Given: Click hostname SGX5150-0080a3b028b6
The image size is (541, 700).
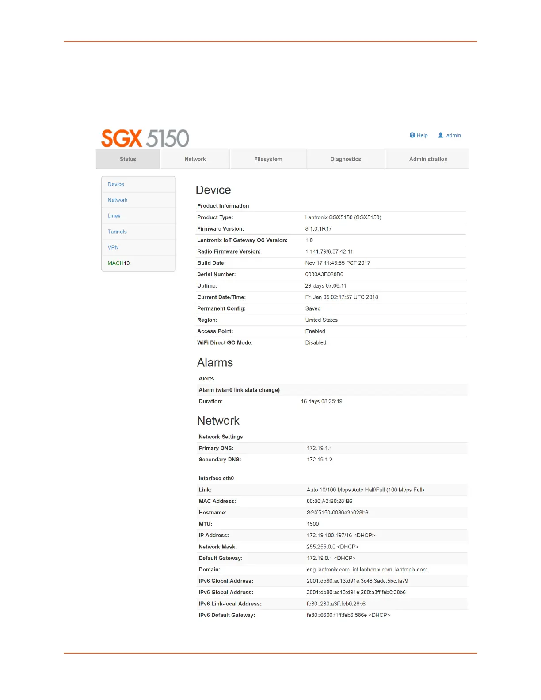Looking at the screenshot, I should pos(337,513).
